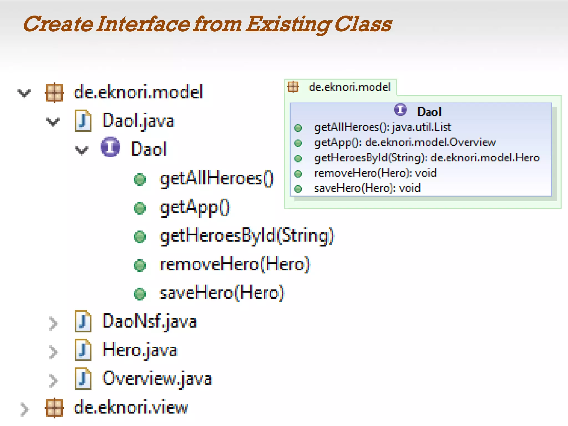Click the de.eknori.model package icon in tree
The width and height of the screenshot is (568, 426).
tap(54, 93)
